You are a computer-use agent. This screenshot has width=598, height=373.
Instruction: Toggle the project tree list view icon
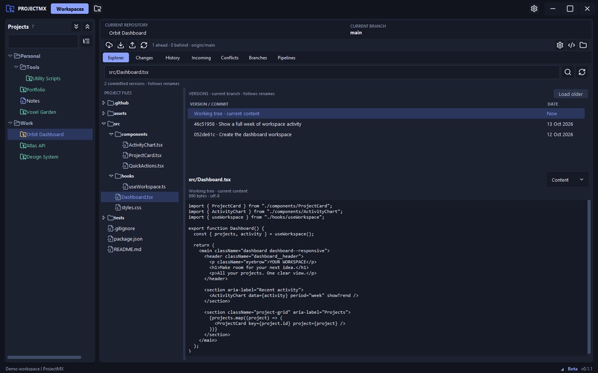point(86,41)
